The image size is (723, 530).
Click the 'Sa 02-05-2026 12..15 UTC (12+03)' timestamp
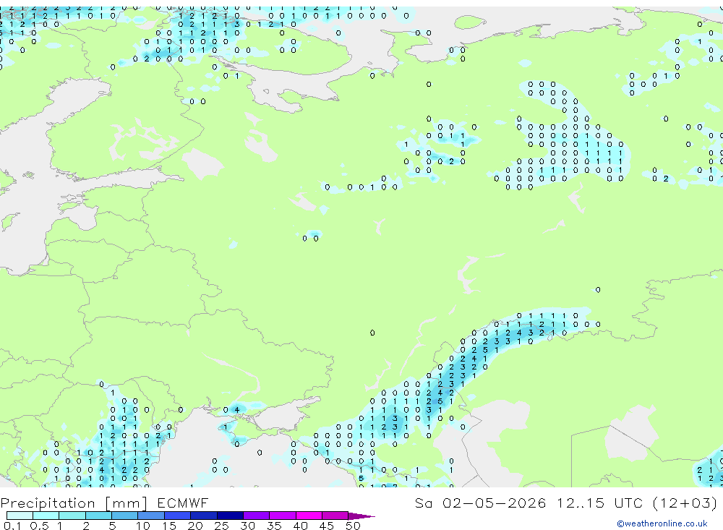point(566,503)
